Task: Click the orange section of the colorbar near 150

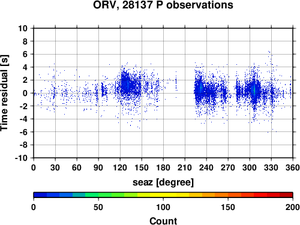Action: point(228,195)
